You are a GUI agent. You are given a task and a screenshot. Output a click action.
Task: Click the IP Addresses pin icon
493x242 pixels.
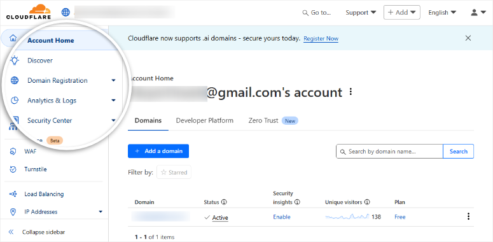13,212
